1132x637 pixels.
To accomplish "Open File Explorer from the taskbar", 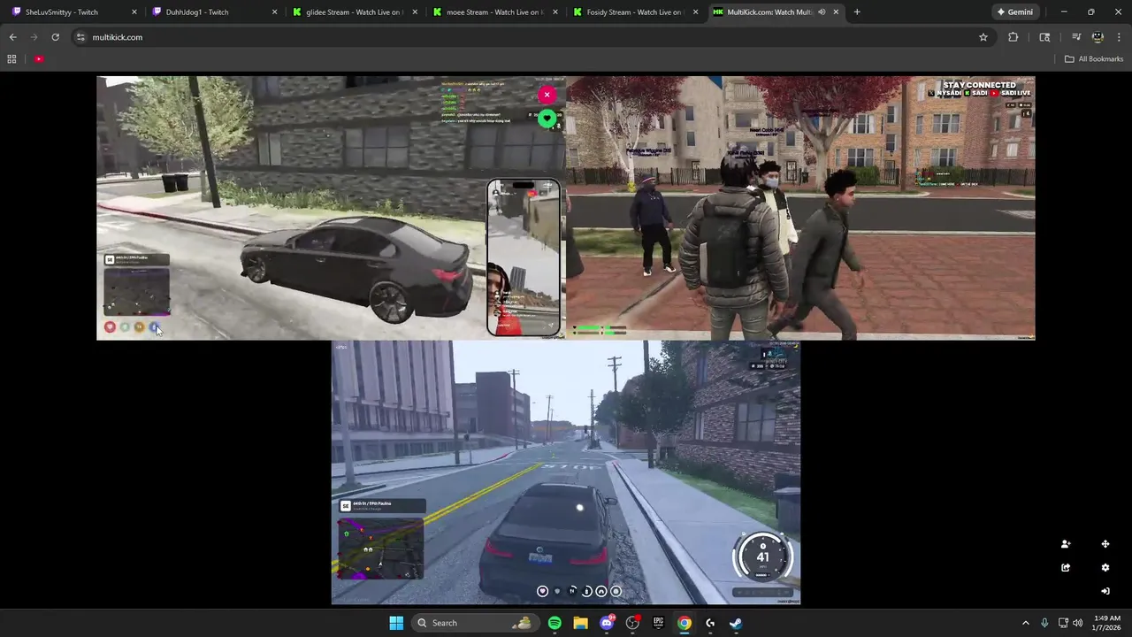I will click(x=580, y=623).
